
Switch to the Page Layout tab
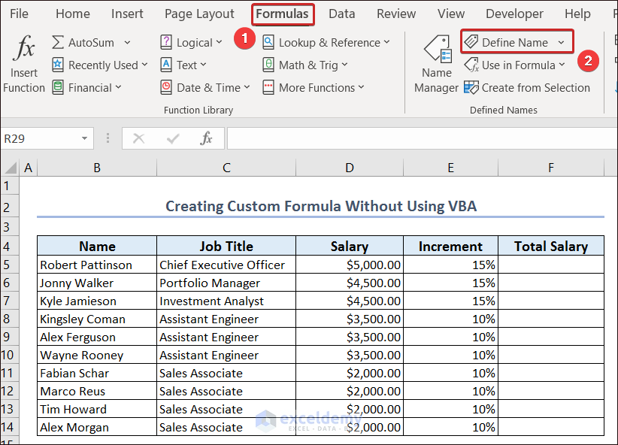(199, 14)
